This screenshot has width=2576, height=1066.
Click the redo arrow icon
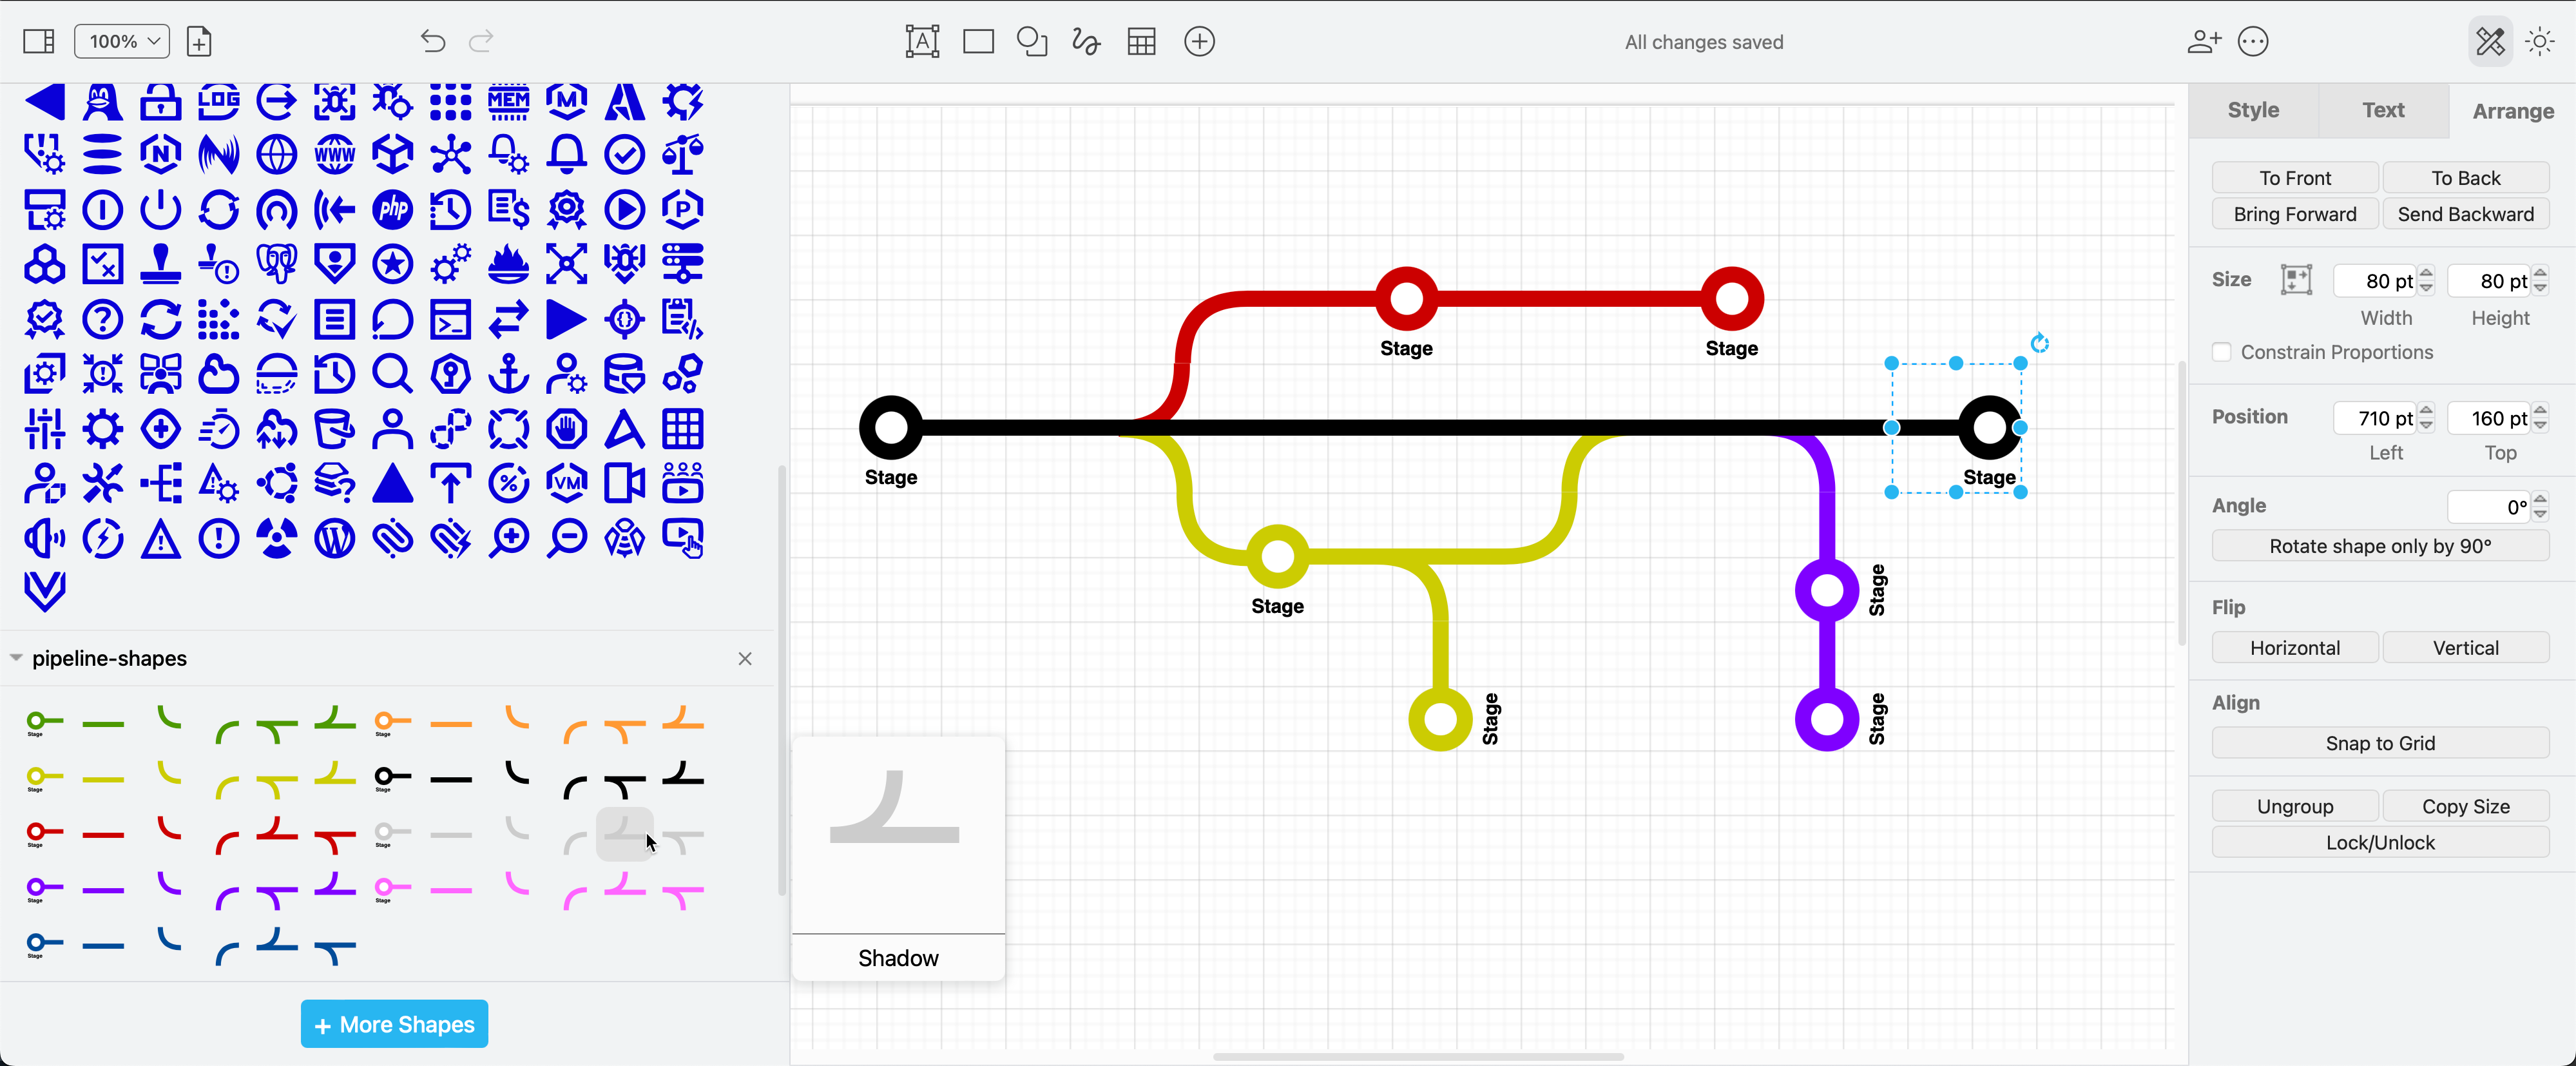tap(481, 41)
